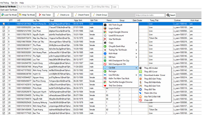The width and height of the screenshot is (202, 115).
Task: Uncheck the checkbox for row 2 Lex Yaka
Action: (4, 27)
